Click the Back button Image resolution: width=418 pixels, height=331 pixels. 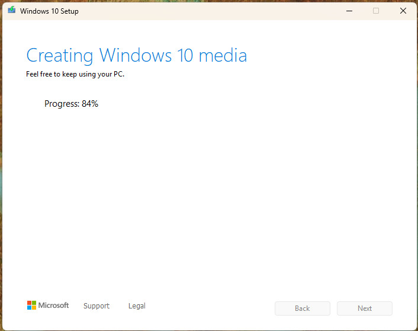coord(303,308)
